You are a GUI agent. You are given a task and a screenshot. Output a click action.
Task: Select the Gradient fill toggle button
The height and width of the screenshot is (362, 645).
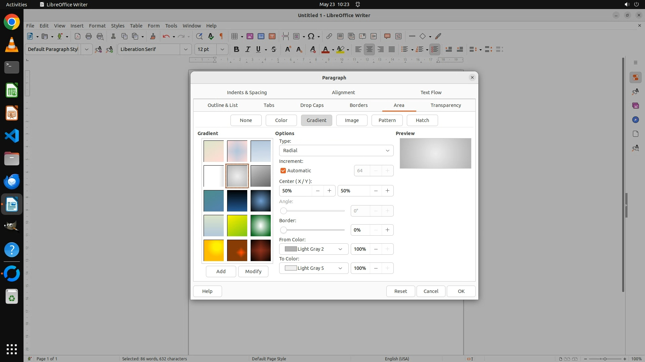(x=316, y=120)
